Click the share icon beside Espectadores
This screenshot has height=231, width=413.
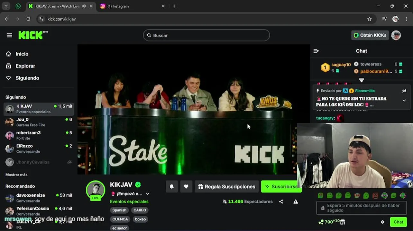tap(281, 201)
